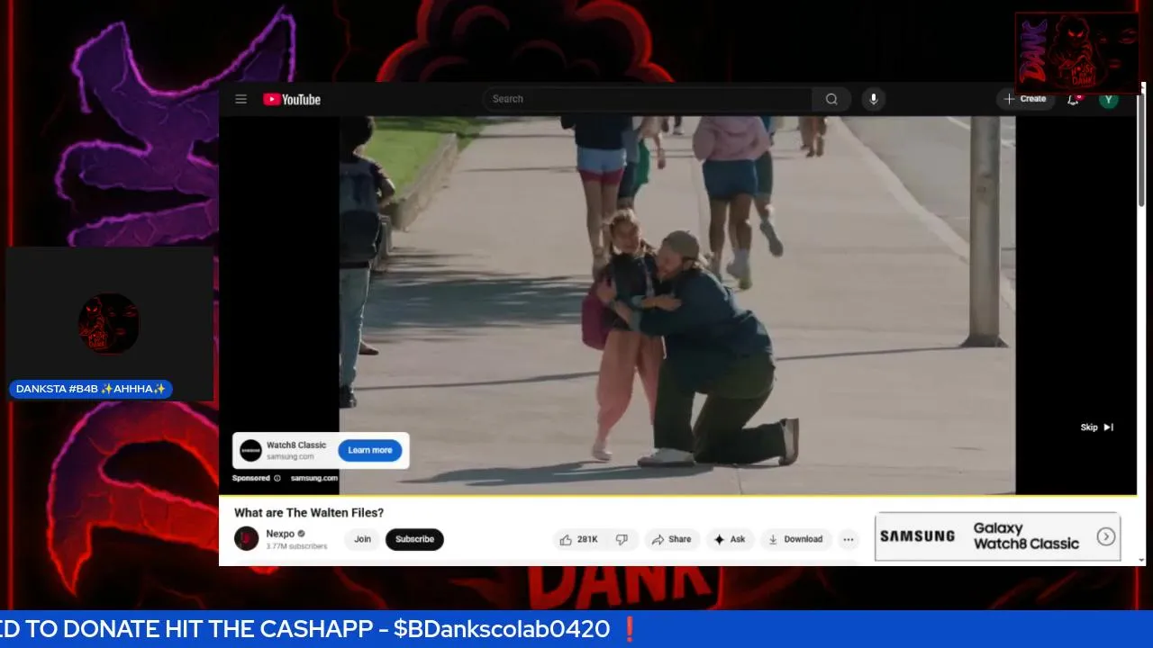
Task: Click the ad progress bar
Action: (677, 495)
